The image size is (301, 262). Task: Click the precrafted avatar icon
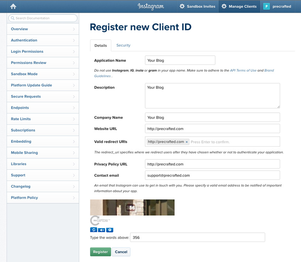pos(266,6)
